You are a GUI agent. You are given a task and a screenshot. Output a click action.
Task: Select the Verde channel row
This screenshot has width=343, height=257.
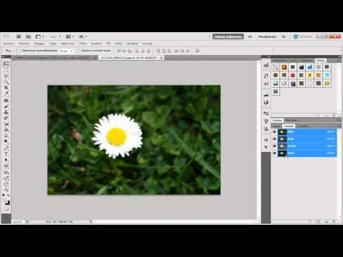point(307,146)
